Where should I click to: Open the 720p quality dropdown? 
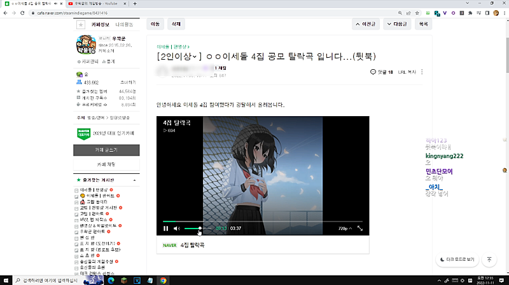point(345,229)
